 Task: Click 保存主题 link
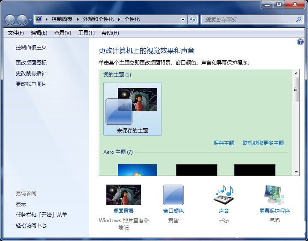(x=224, y=143)
